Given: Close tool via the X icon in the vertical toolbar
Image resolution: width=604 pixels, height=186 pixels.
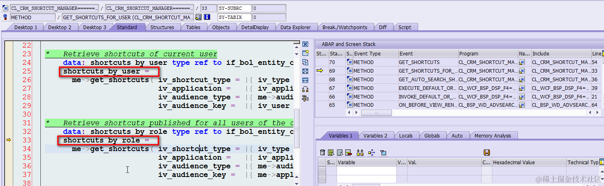Looking at the screenshot, I should 305,44.
